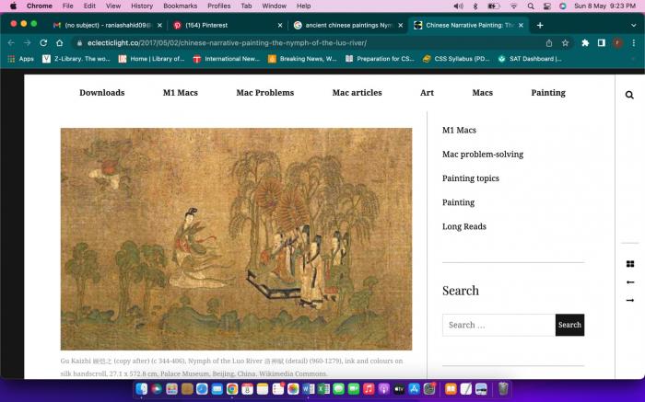This screenshot has height=402, width=645.
Task: Expand the tab search chevron
Action: 634,25
